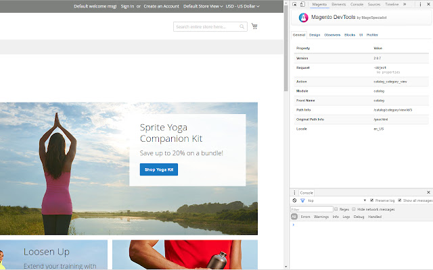This screenshot has width=433, height=270.
Task: Expand the Request object value
Action: (380, 67)
